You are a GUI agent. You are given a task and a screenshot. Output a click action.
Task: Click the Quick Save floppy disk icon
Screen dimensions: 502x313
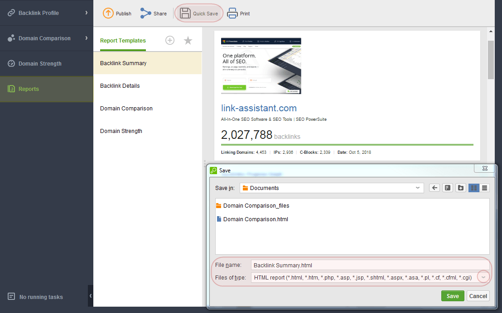coord(185,13)
